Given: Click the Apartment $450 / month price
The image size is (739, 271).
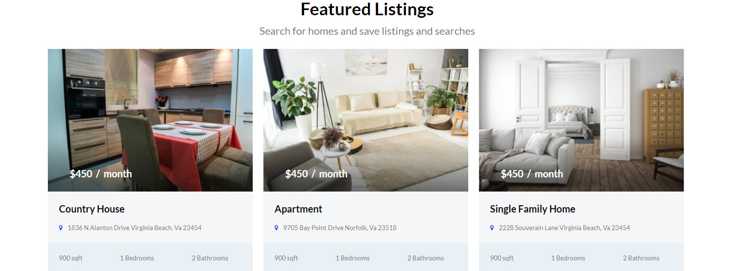Looking at the screenshot, I should point(316,174).
